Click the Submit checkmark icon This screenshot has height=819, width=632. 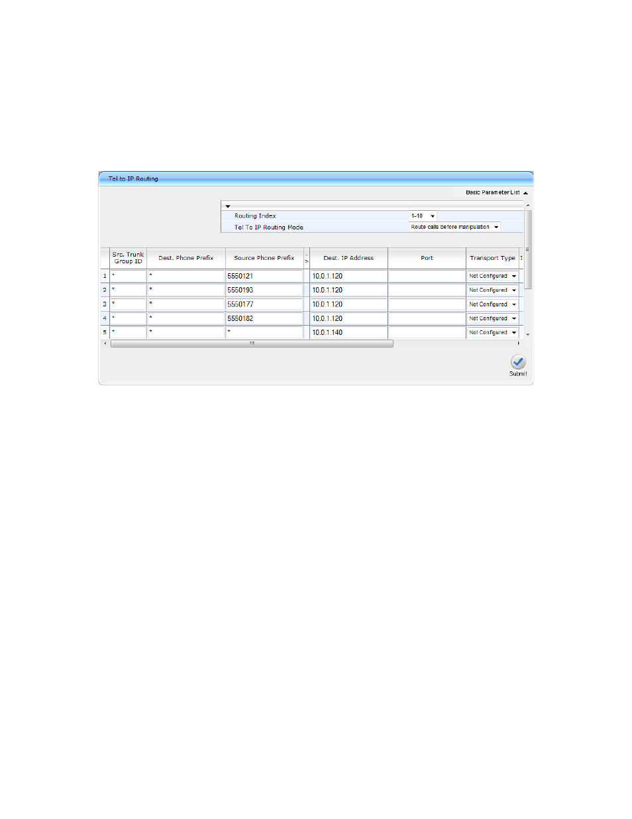click(518, 361)
